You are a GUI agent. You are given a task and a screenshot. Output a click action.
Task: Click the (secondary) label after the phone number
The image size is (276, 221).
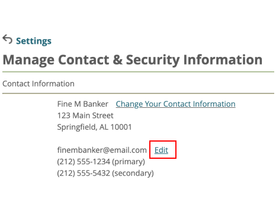coord(133,173)
